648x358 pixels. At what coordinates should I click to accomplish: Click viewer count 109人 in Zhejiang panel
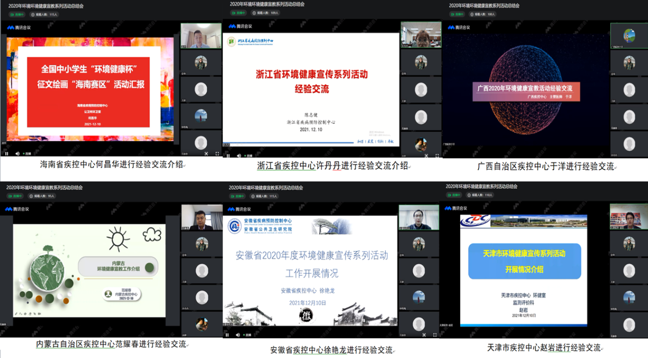click(266, 13)
